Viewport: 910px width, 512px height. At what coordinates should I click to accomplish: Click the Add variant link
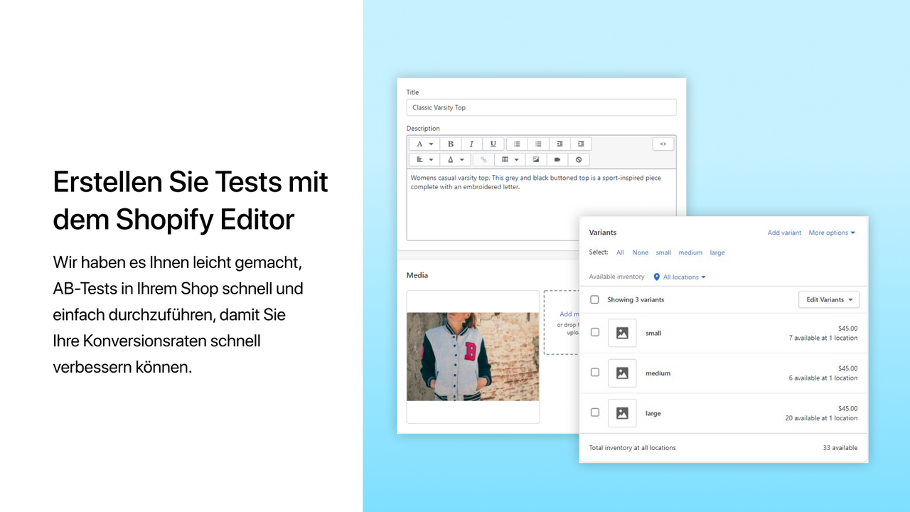(784, 233)
